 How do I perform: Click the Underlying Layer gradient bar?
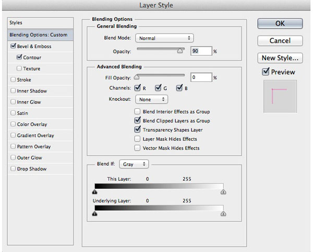pyautogui.click(x=159, y=208)
